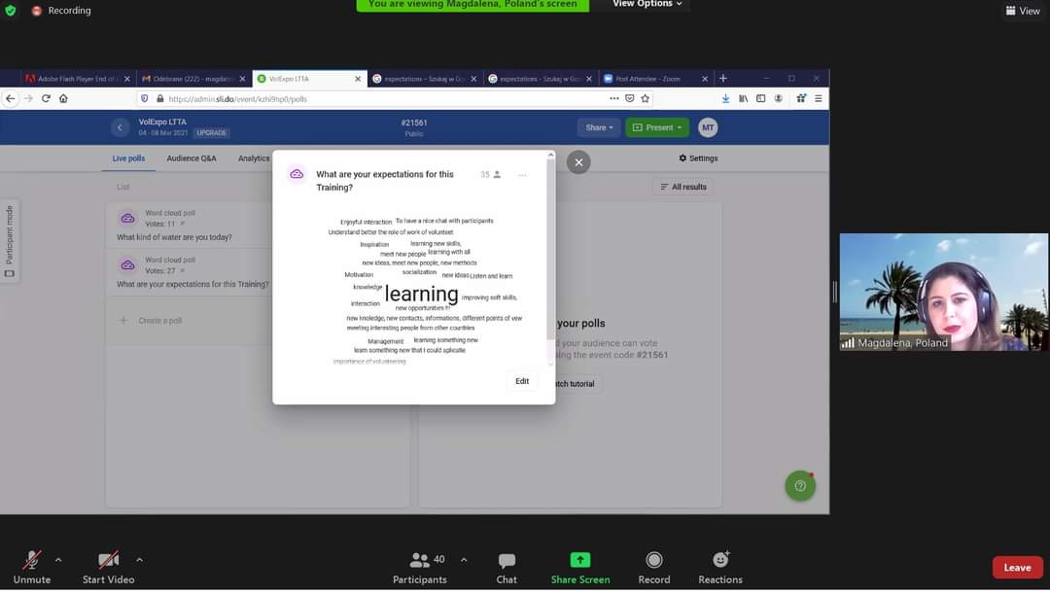The height and width of the screenshot is (593, 1050).
Task: Open the Reactions menu
Action: tap(719, 568)
